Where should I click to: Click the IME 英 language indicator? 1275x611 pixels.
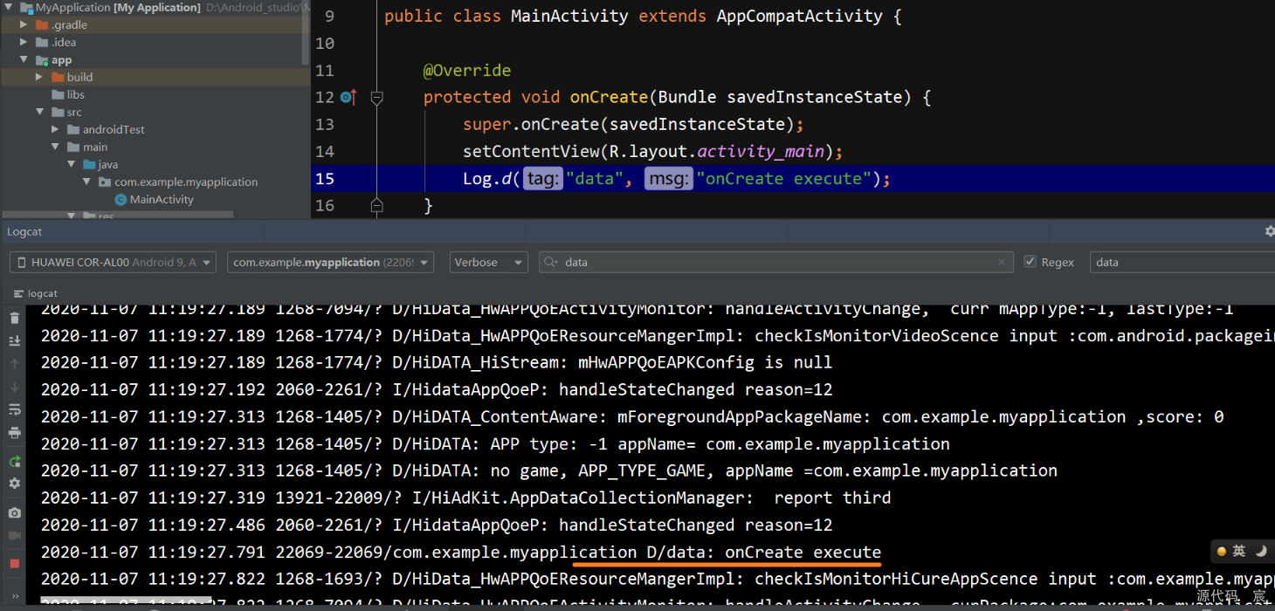click(x=1239, y=551)
